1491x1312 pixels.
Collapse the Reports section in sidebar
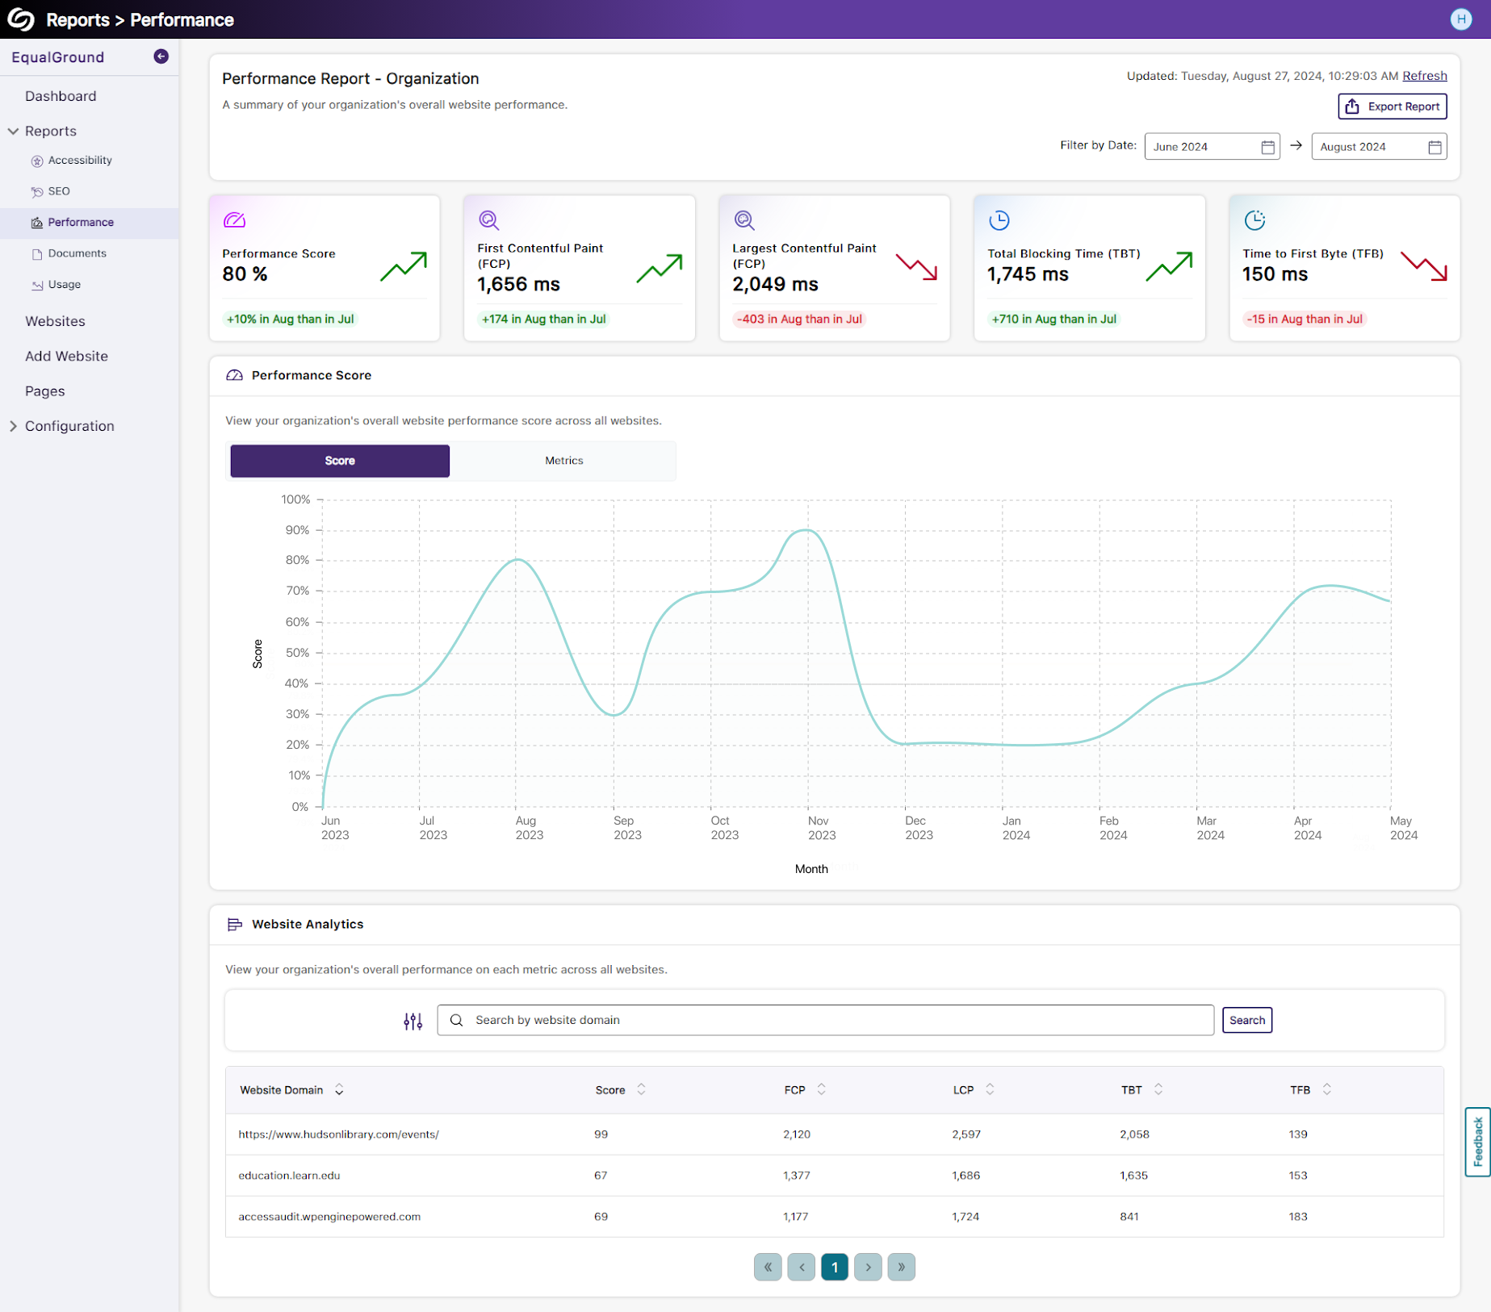[11, 131]
